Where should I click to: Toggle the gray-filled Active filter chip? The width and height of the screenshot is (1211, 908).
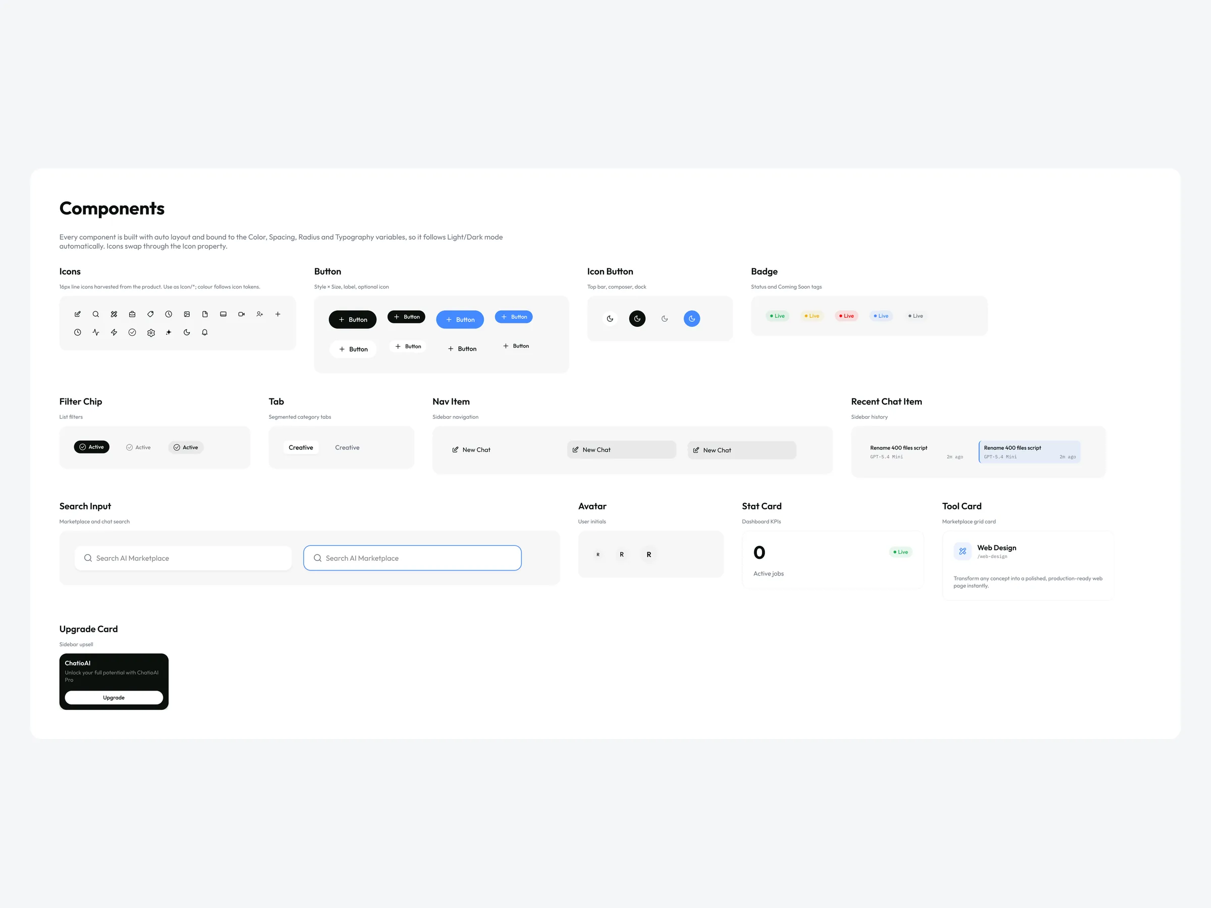click(x=186, y=447)
